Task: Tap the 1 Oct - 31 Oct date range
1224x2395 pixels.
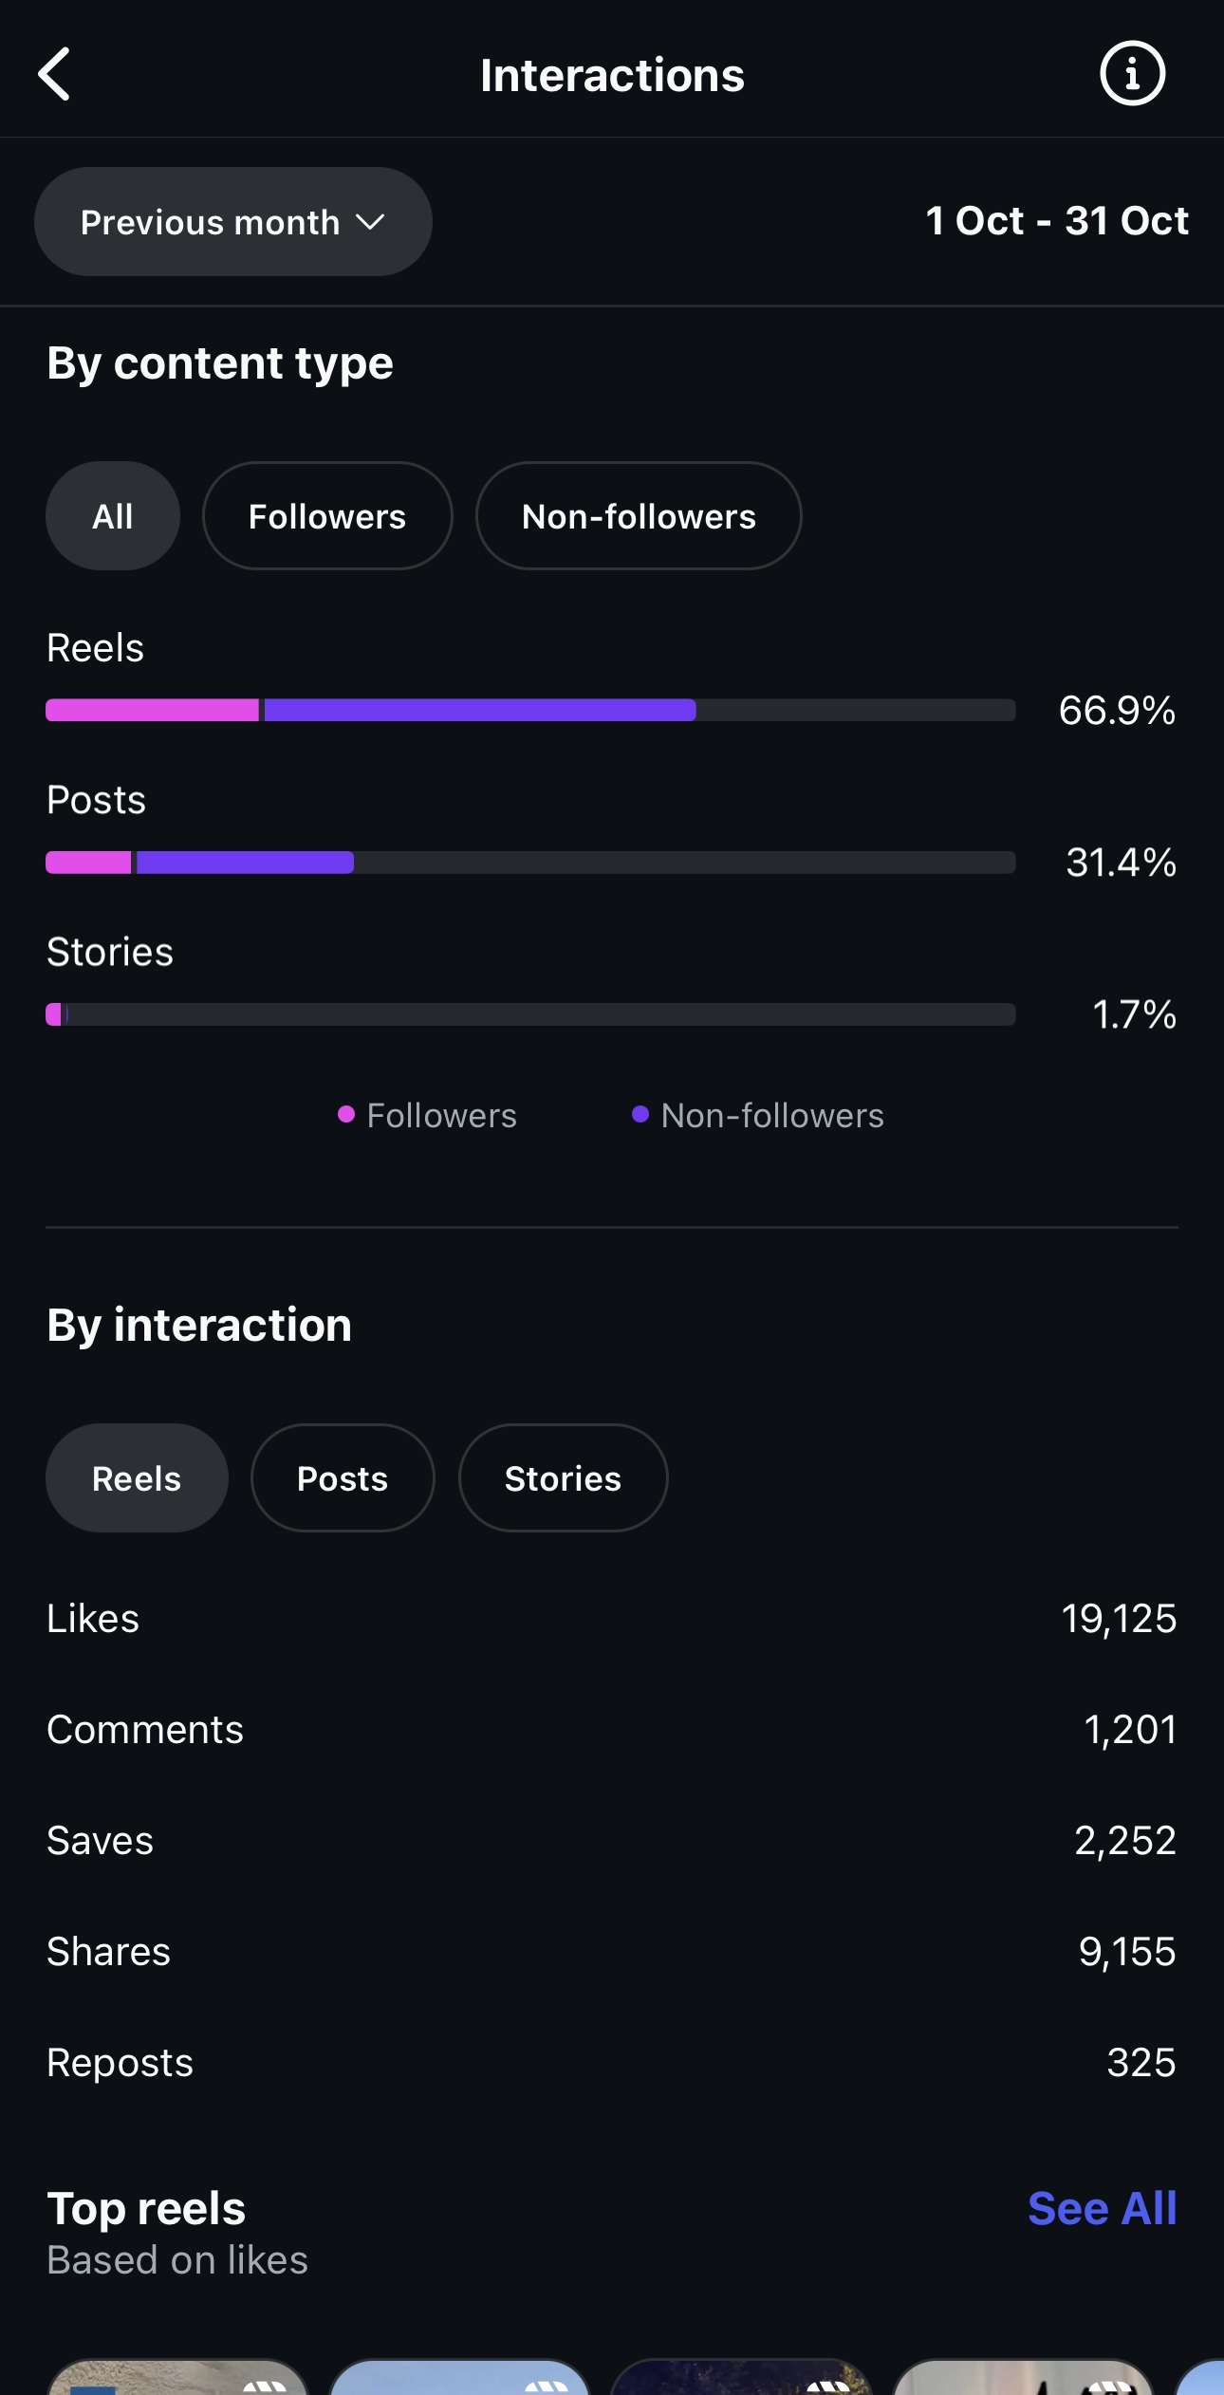Action: pyautogui.click(x=1056, y=221)
